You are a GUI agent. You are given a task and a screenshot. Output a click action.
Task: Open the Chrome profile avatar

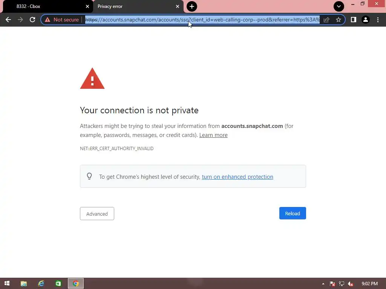pyautogui.click(x=366, y=20)
